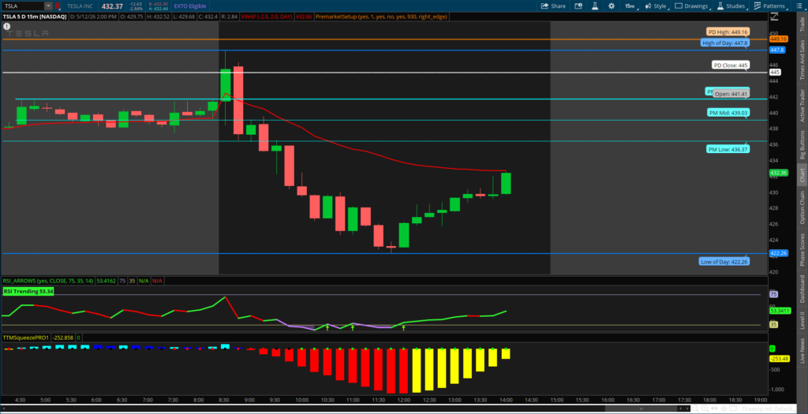This screenshot has width=808, height=414.
Task: Click the PM Low: 436.37 label
Action: tap(728, 149)
